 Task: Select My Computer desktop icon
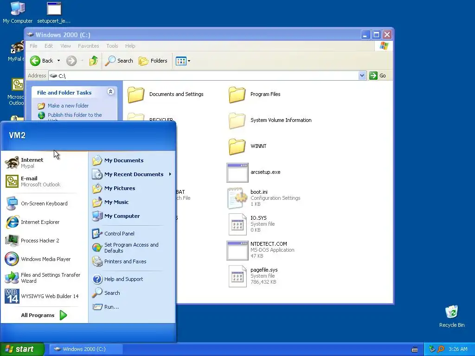(x=18, y=12)
